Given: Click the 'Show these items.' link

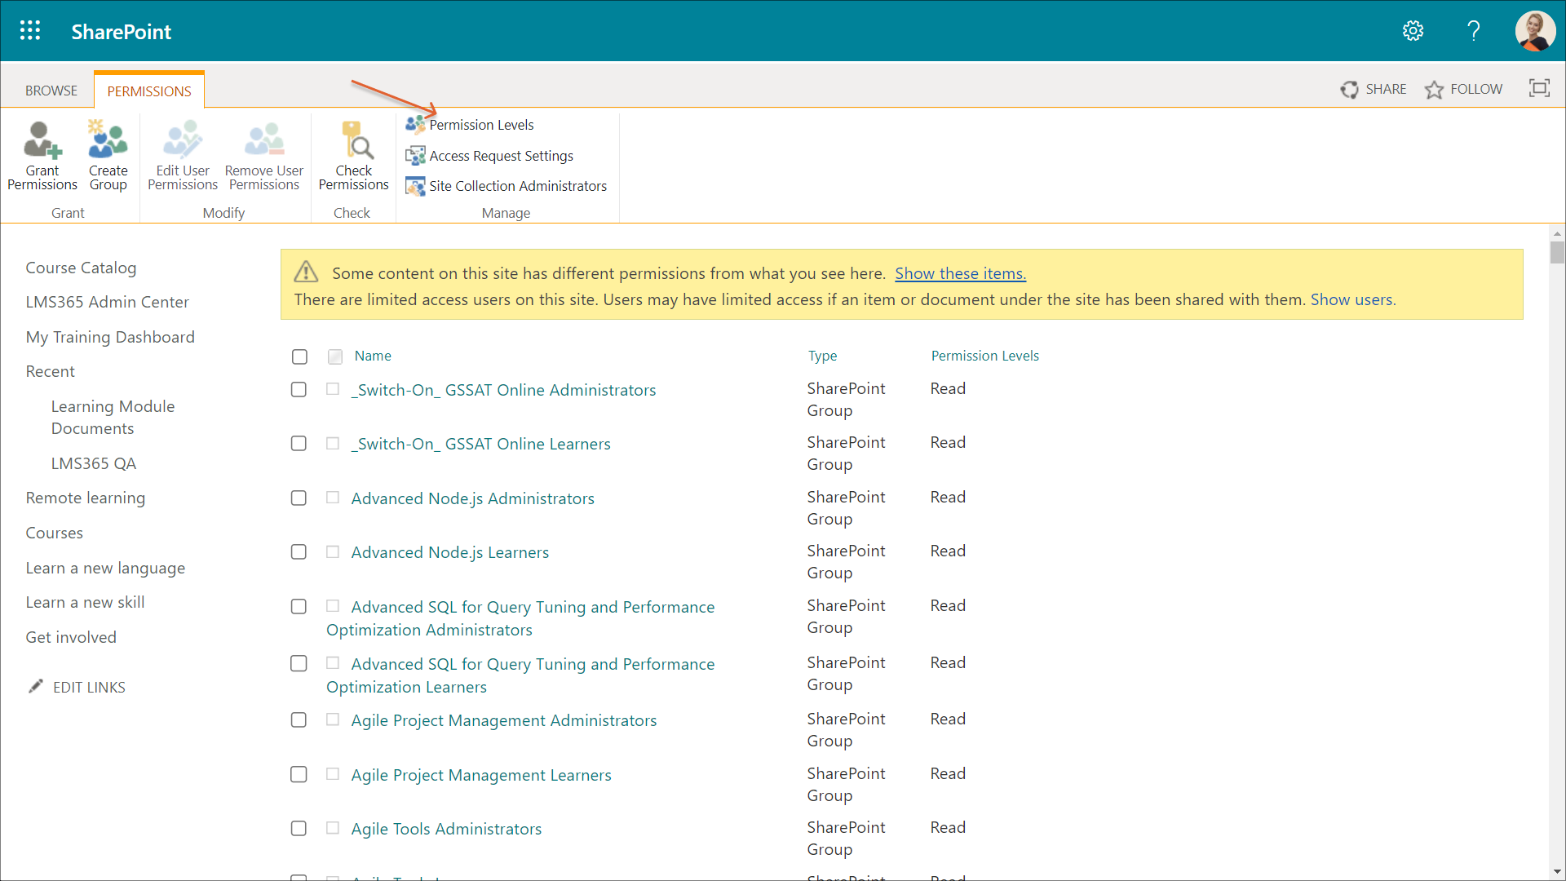Looking at the screenshot, I should click(960, 273).
